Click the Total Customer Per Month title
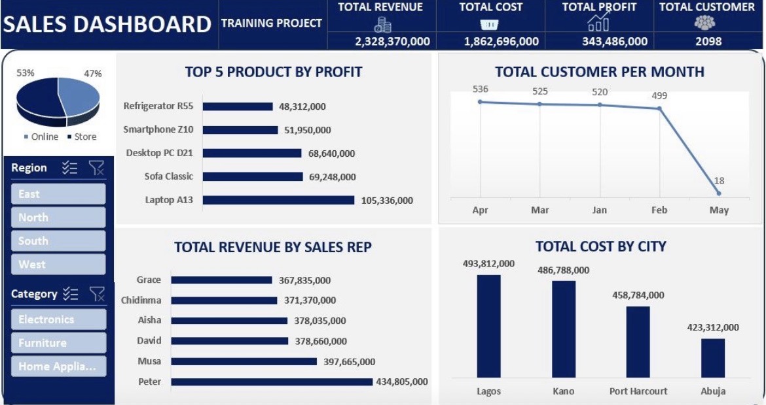 click(x=600, y=72)
